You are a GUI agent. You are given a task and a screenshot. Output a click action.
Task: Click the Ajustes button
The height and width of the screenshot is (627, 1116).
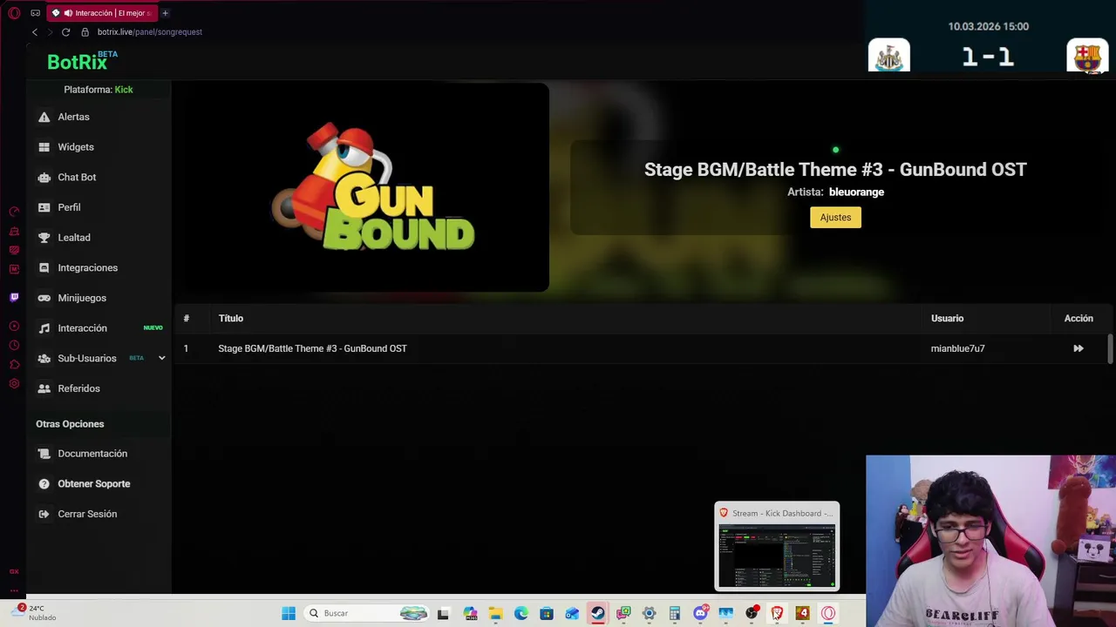tap(835, 218)
